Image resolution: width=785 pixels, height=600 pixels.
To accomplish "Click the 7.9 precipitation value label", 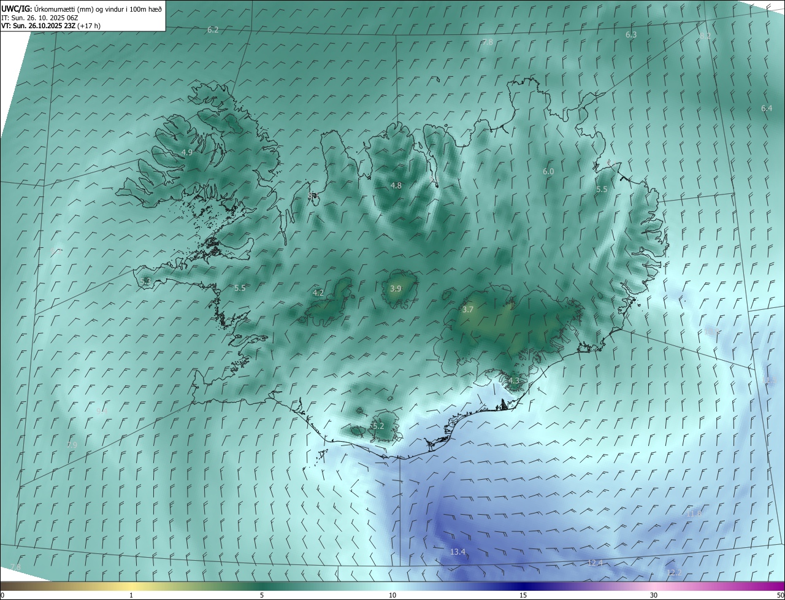I will [72, 445].
